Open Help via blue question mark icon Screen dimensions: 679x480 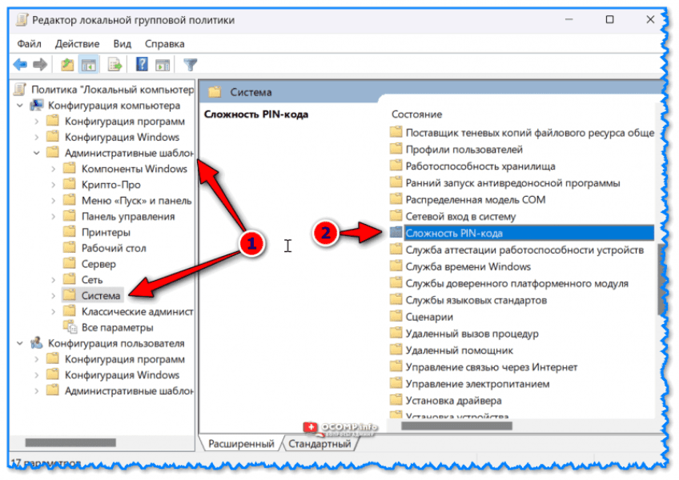(x=142, y=65)
